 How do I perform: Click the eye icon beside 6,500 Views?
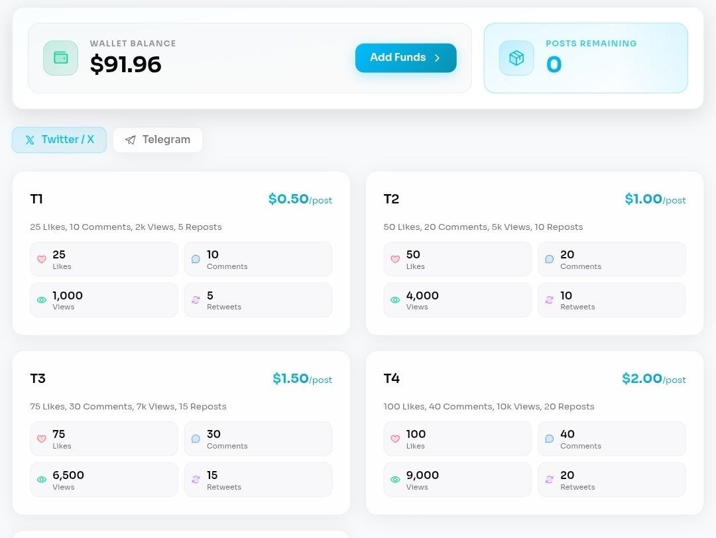[x=42, y=480]
